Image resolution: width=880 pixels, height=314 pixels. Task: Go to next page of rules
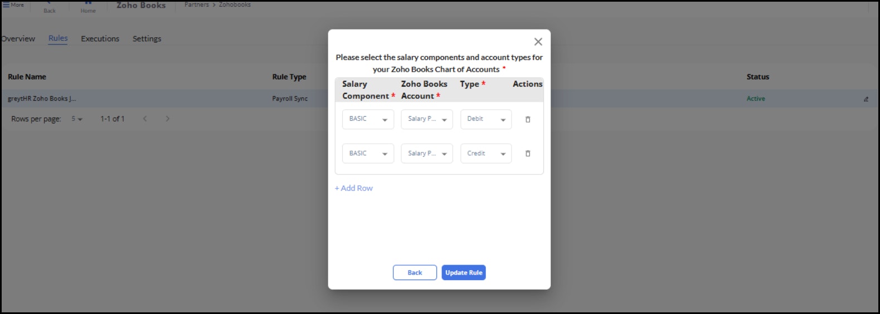(x=167, y=118)
